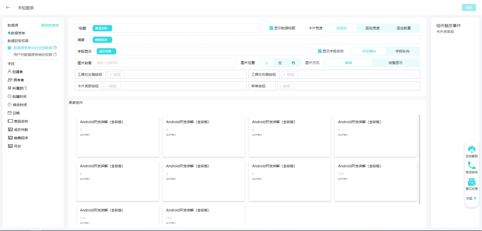Collapse the floating help panel via 收起

pyautogui.click(x=471, y=198)
